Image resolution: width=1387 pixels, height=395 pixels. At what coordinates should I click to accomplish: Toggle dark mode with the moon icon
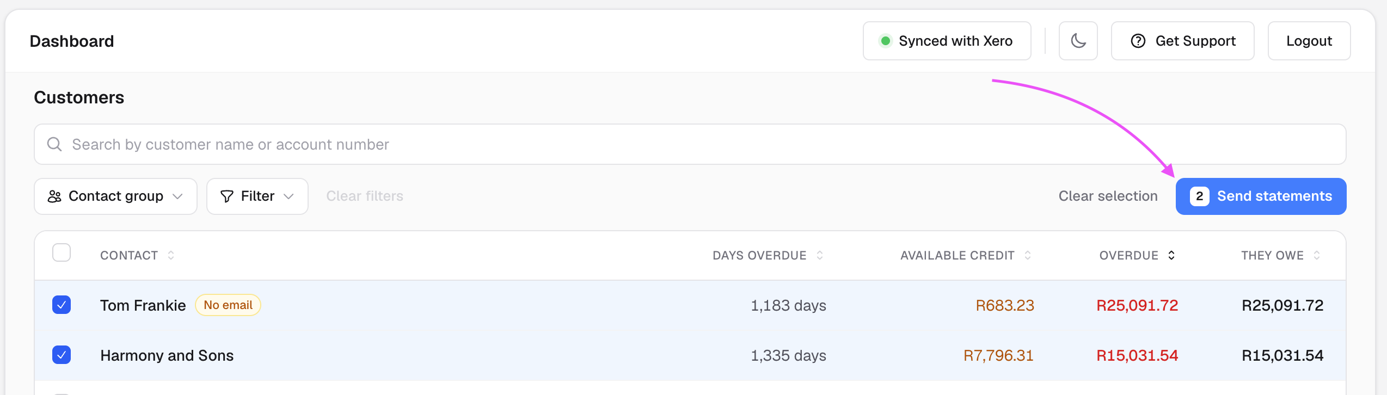coord(1078,41)
